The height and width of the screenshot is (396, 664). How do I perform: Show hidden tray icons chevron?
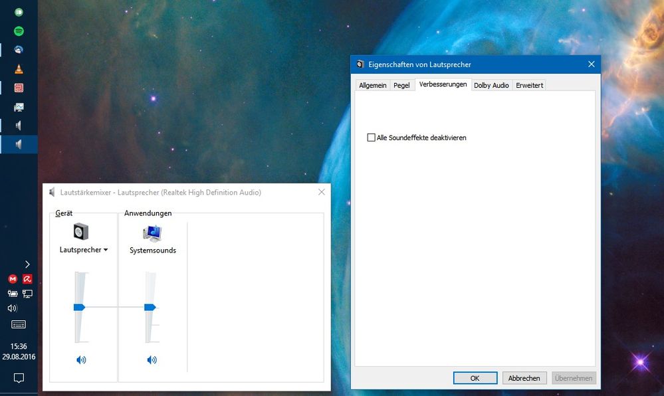click(x=27, y=264)
